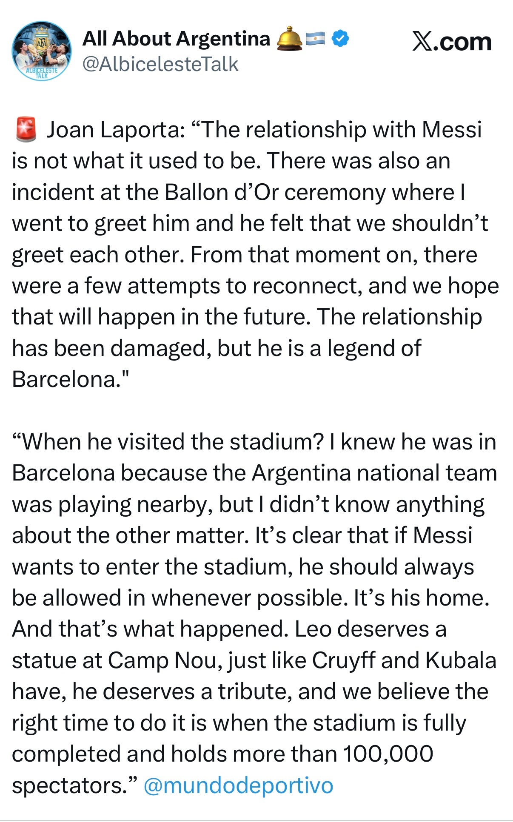This screenshot has width=513, height=822.
Task: Click the name Cruyff in the tweet
Action: (x=343, y=660)
